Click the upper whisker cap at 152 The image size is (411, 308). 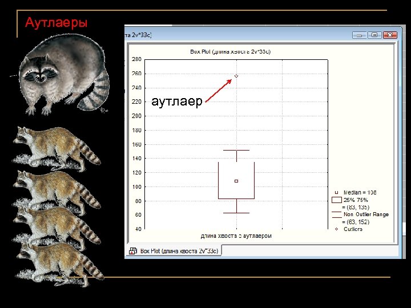pyautogui.click(x=236, y=151)
